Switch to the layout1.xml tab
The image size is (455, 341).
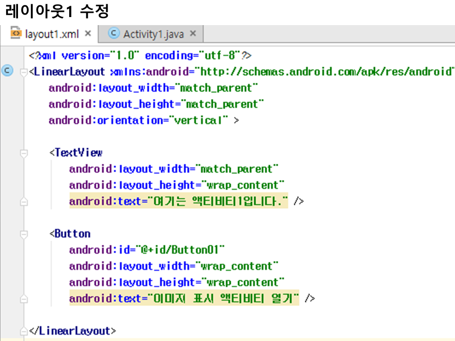click(51, 34)
